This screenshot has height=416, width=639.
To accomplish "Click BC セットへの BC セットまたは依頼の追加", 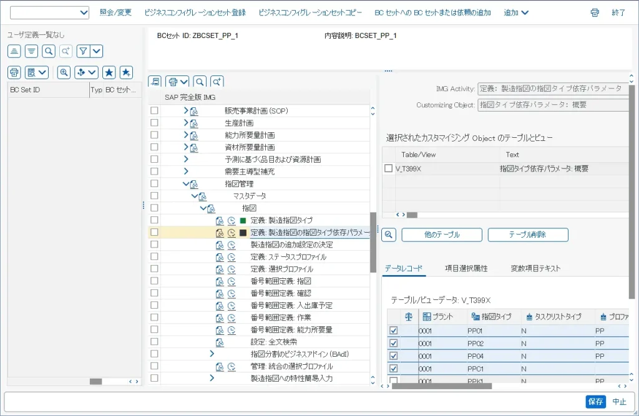I will click(433, 12).
